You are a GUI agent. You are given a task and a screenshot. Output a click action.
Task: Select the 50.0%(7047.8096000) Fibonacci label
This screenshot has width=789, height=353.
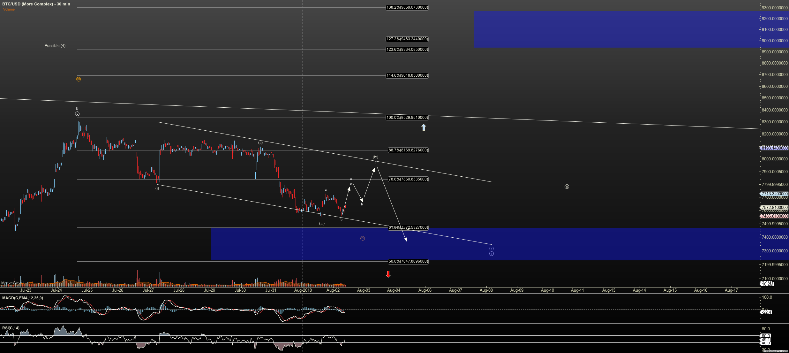pos(408,261)
